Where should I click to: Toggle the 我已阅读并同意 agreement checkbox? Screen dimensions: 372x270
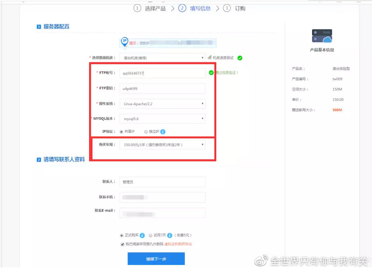(122, 244)
